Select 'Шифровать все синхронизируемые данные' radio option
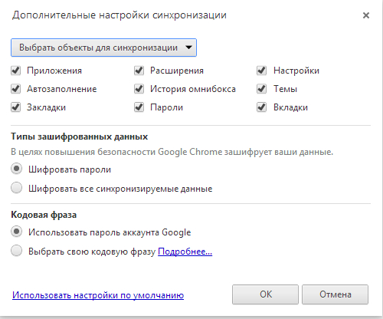Image resolution: width=383 pixels, height=319 pixels. click(17, 188)
